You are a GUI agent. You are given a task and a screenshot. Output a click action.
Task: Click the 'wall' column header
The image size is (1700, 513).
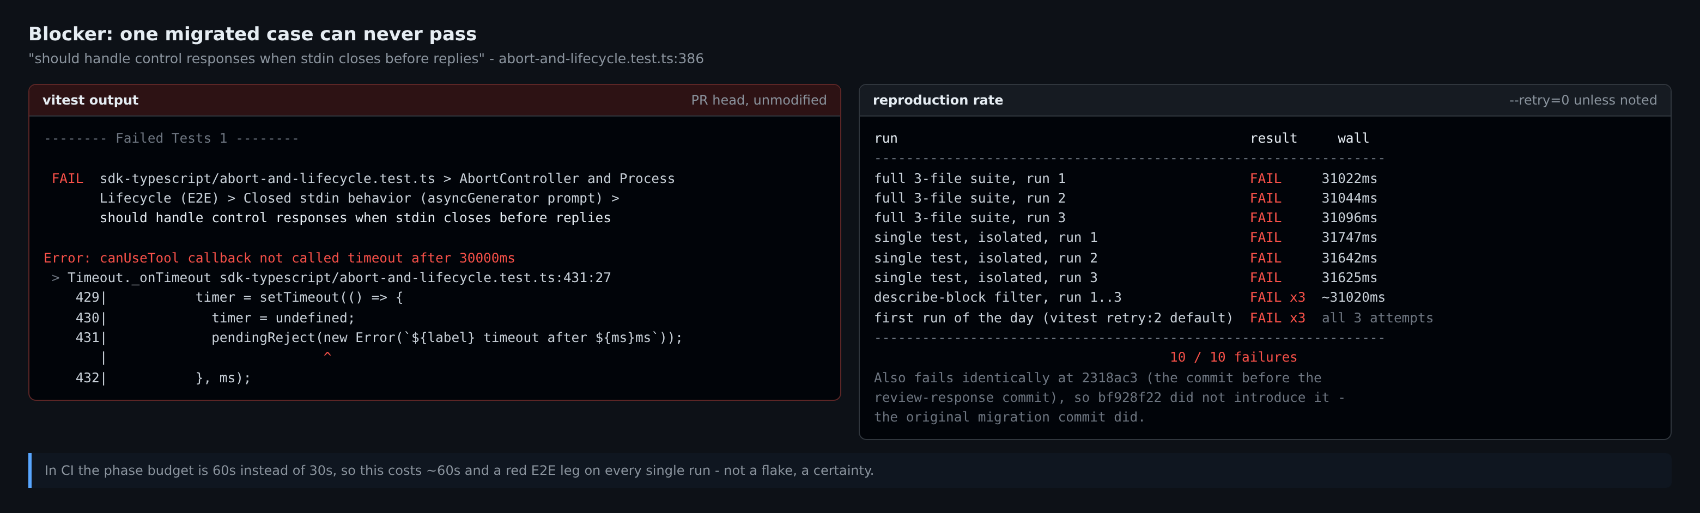pyautogui.click(x=1353, y=138)
